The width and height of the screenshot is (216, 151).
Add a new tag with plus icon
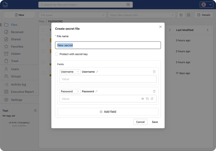[x=35, y=111]
